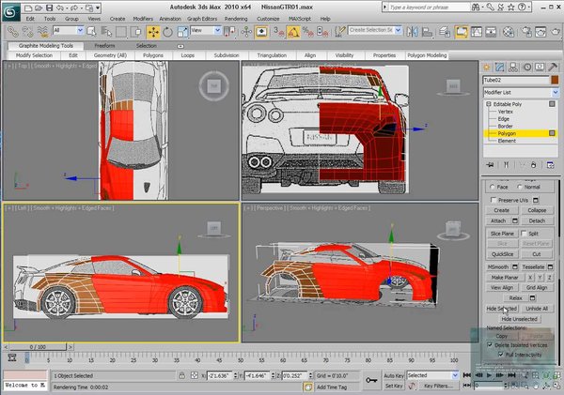
Task: Toggle the Selection Lock padlock icon
Action: [x=182, y=375]
